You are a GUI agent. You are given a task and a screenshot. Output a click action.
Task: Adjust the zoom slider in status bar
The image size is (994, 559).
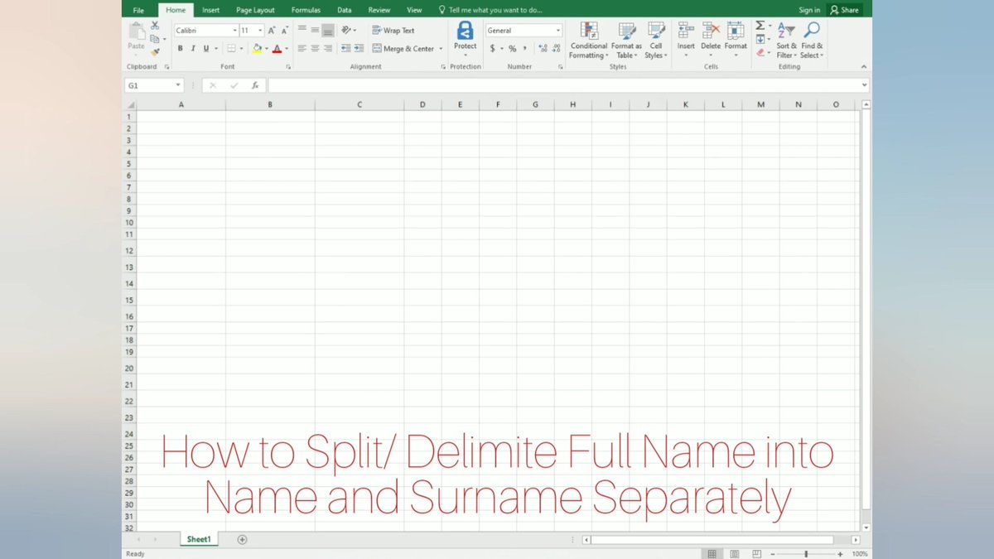click(x=806, y=554)
